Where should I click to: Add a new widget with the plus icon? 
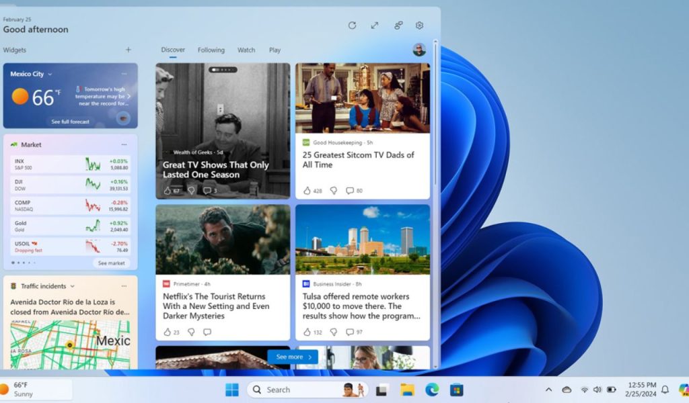click(129, 49)
